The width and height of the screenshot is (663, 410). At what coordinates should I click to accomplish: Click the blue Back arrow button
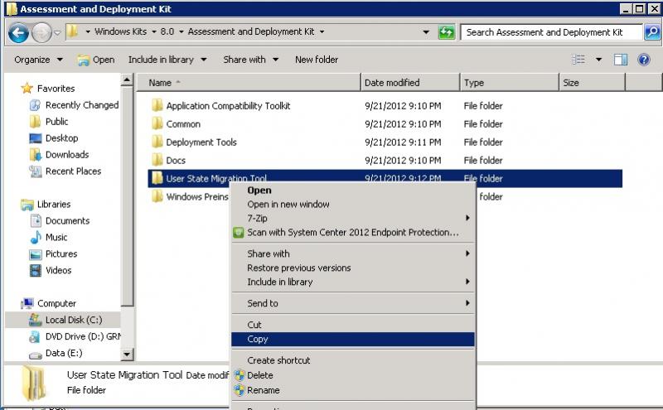(x=18, y=32)
